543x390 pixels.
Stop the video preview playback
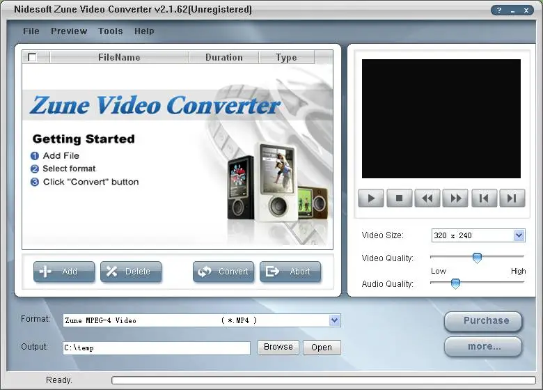point(399,198)
